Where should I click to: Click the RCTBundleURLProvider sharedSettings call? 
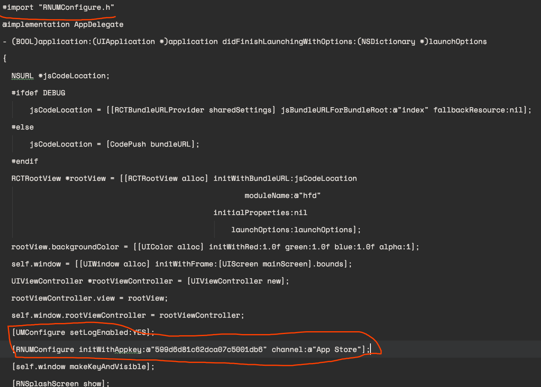pos(191,110)
